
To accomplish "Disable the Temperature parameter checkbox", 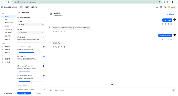I will [44, 47].
